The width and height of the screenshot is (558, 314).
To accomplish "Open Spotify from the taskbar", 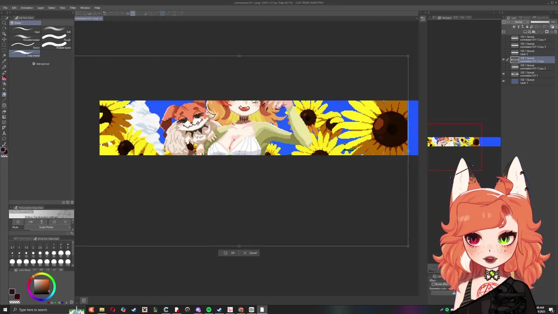I will click(x=209, y=310).
